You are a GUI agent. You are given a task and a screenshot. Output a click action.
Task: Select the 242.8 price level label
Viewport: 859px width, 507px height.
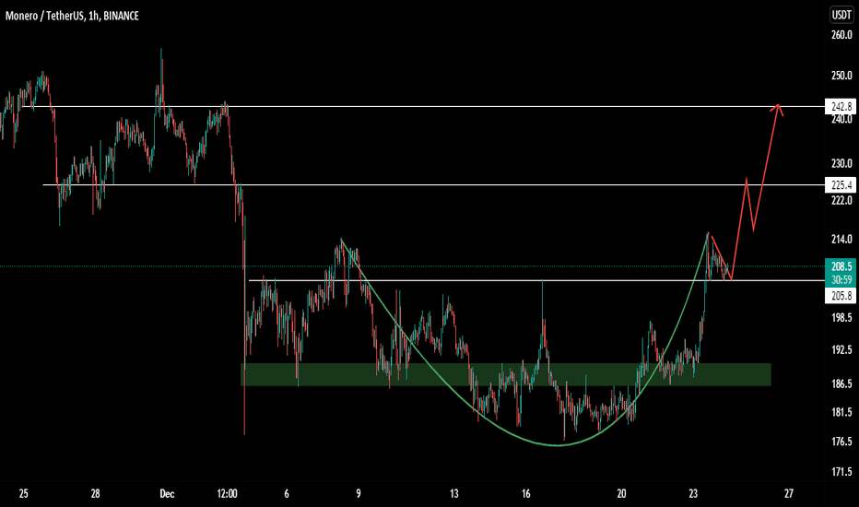point(841,106)
